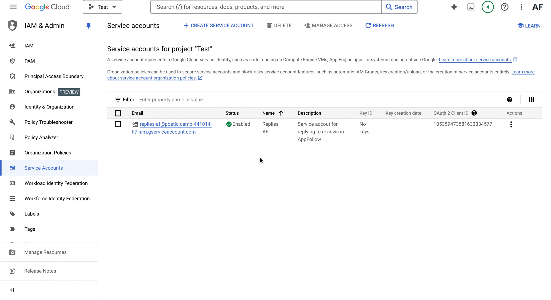Click the PREVIEW badge next to Organizations
The height and width of the screenshot is (300, 551).
click(69, 92)
